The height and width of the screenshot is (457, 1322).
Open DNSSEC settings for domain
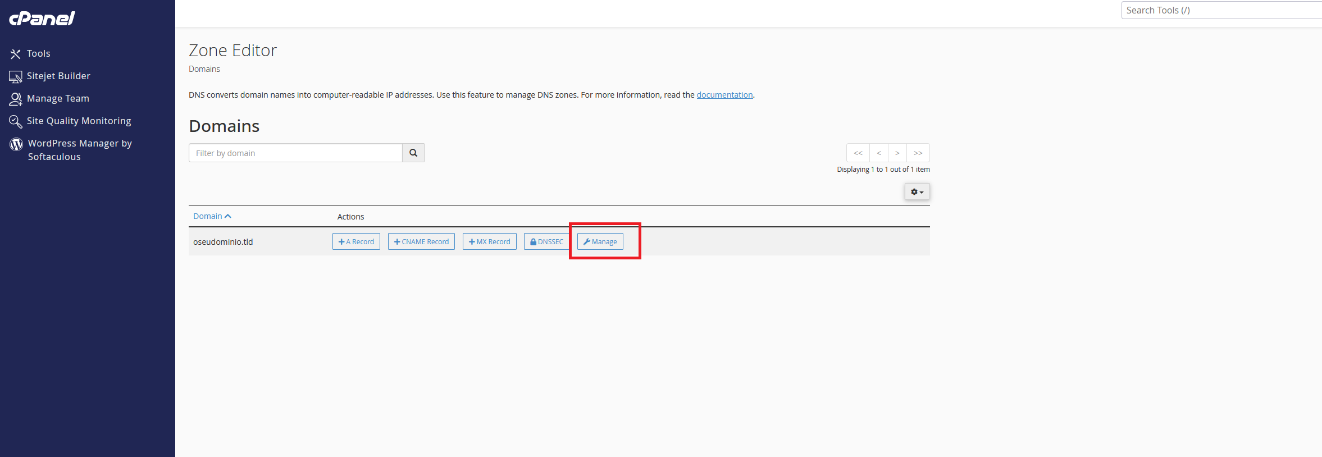point(546,241)
